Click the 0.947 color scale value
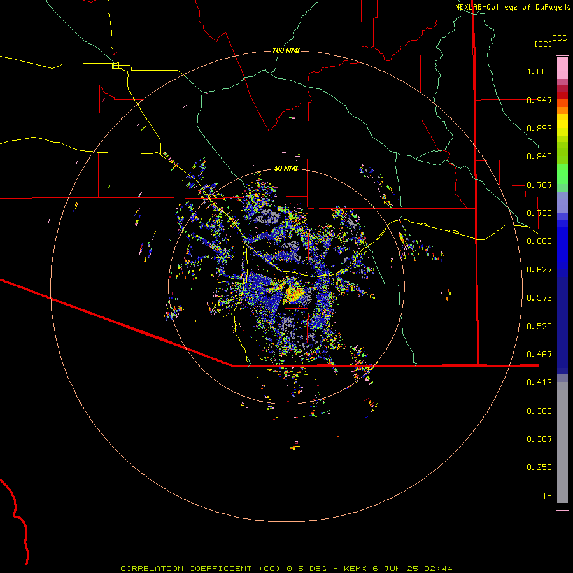Viewport: 573px width, 573px height. 539,100
